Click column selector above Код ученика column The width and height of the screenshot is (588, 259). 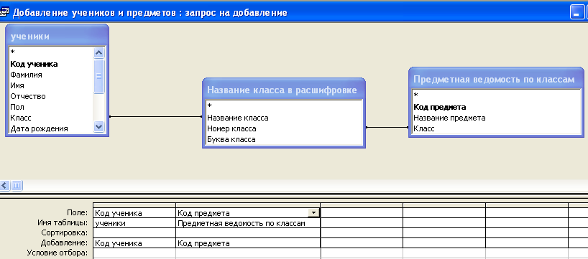(x=134, y=205)
